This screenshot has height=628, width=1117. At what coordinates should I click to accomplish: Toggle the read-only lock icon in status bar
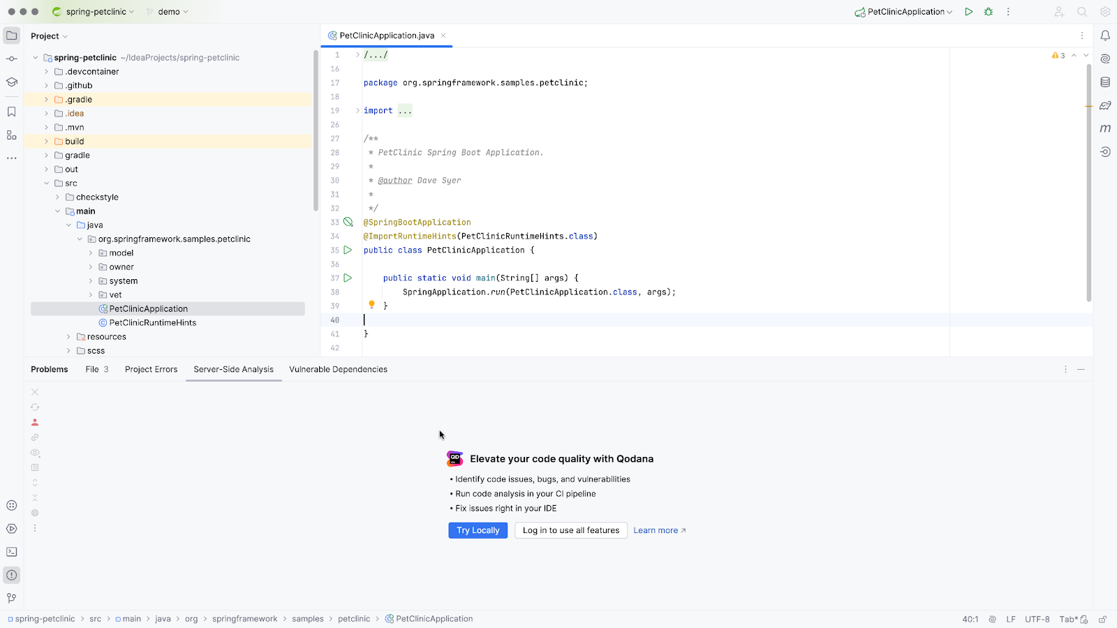(x=1102, y=619)
